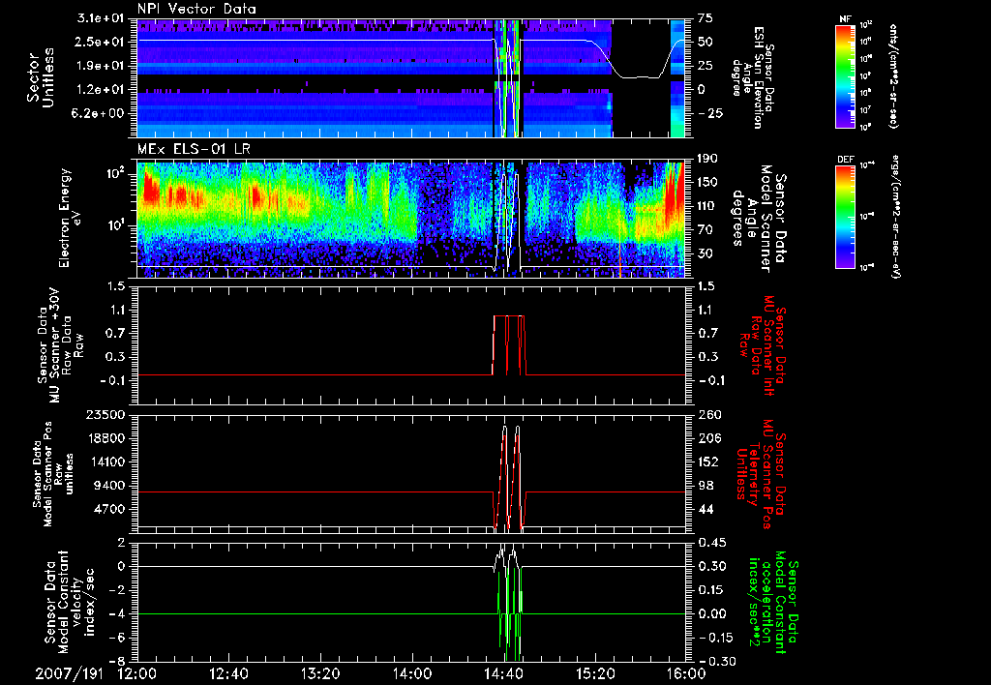Click the "ESH Sun Elevation Angle" axis label
This screenshot has width=991, height=685.
point(753,77)
